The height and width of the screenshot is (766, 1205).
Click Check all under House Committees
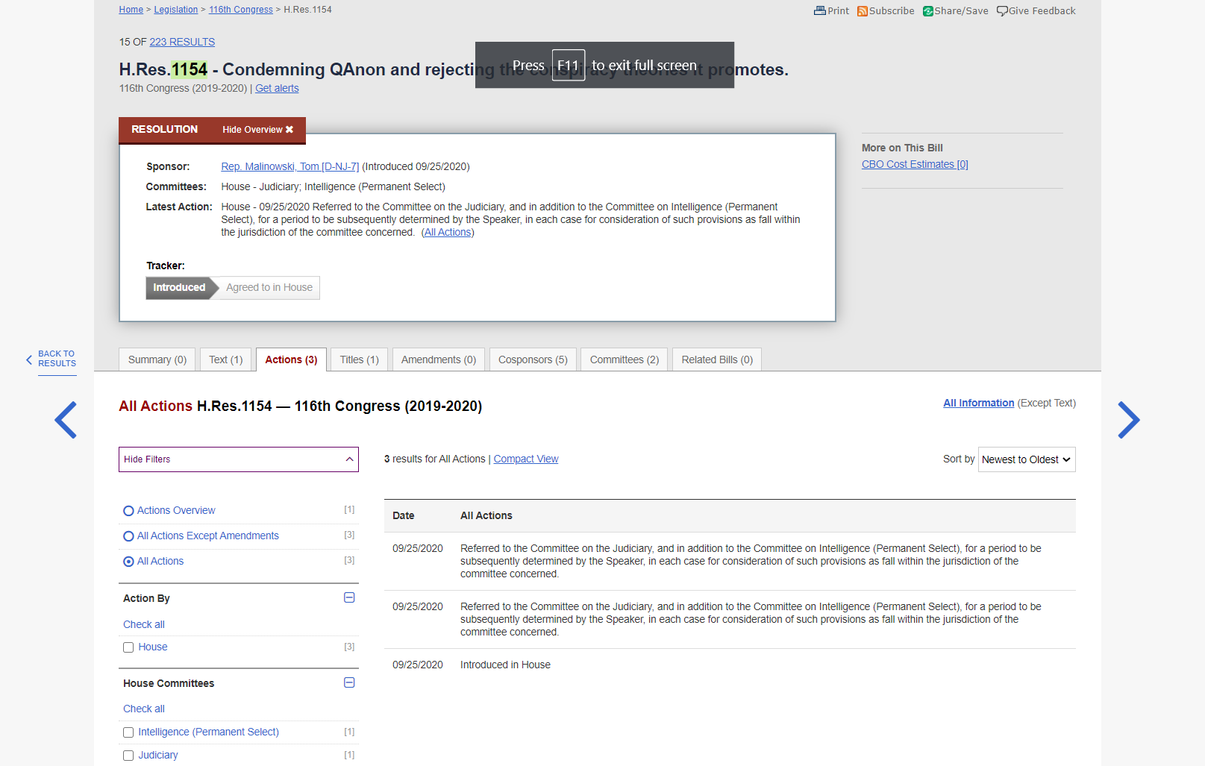[x=144, y=709]
